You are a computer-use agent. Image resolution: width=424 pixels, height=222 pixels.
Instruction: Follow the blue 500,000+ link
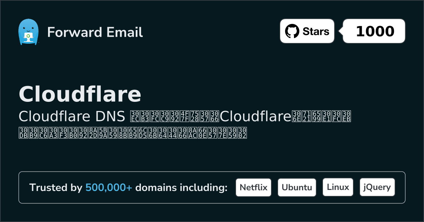(x=109, y=188)
